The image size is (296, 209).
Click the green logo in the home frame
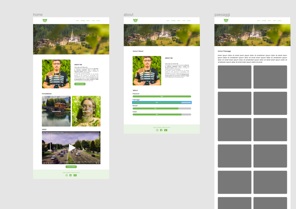pyautogui.click(x=45, y=21)
